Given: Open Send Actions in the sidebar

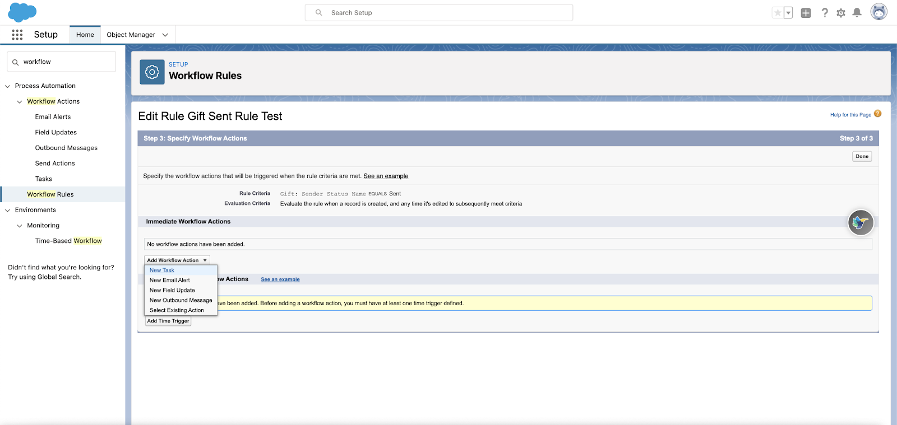Looking at the screenshot, I should pyautogui.click(x=55, y=164).
